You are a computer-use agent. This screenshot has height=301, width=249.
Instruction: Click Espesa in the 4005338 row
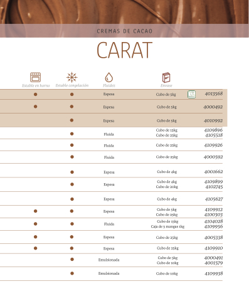pos(109,237)
